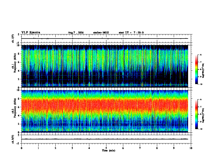The image size is (215, 166).
Task: Click the "VLF Spectra" title text
Action: click(x=31, y=33)
